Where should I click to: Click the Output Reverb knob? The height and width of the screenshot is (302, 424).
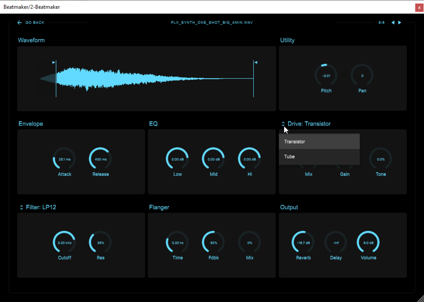click(303, 242)
